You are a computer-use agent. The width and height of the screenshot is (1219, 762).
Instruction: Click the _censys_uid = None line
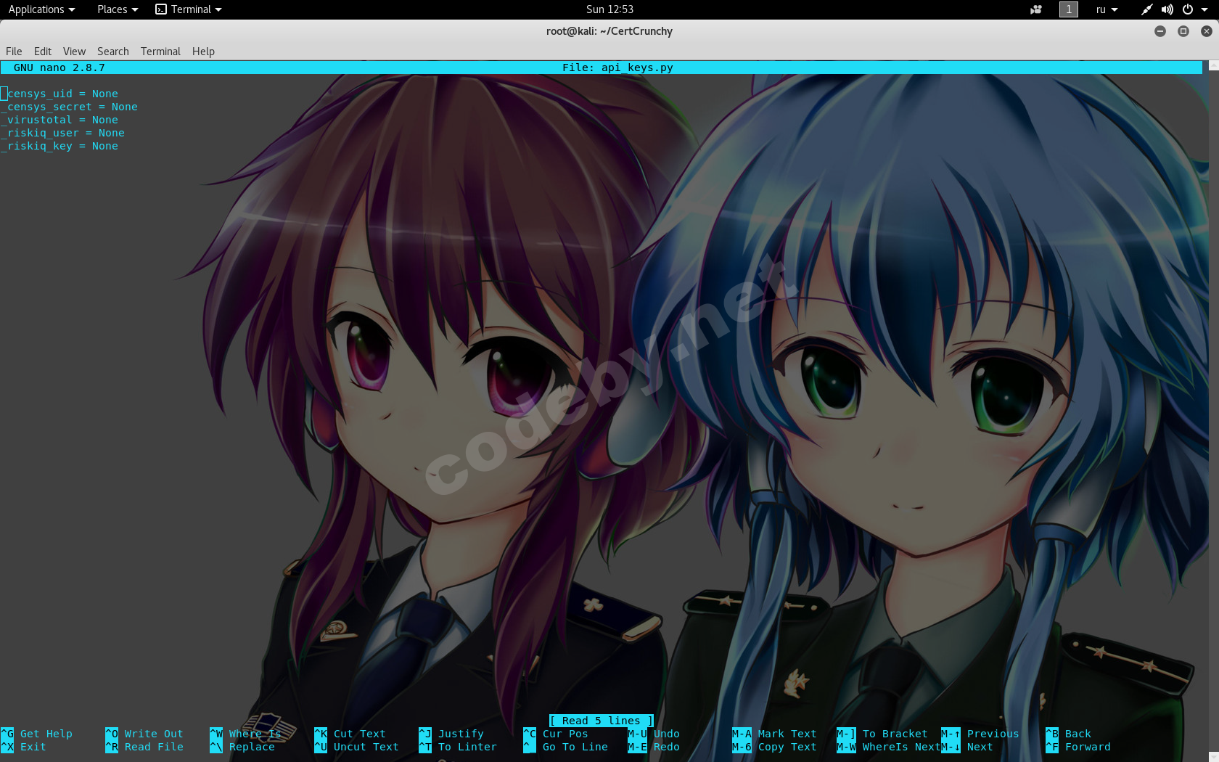pos(59,94)
